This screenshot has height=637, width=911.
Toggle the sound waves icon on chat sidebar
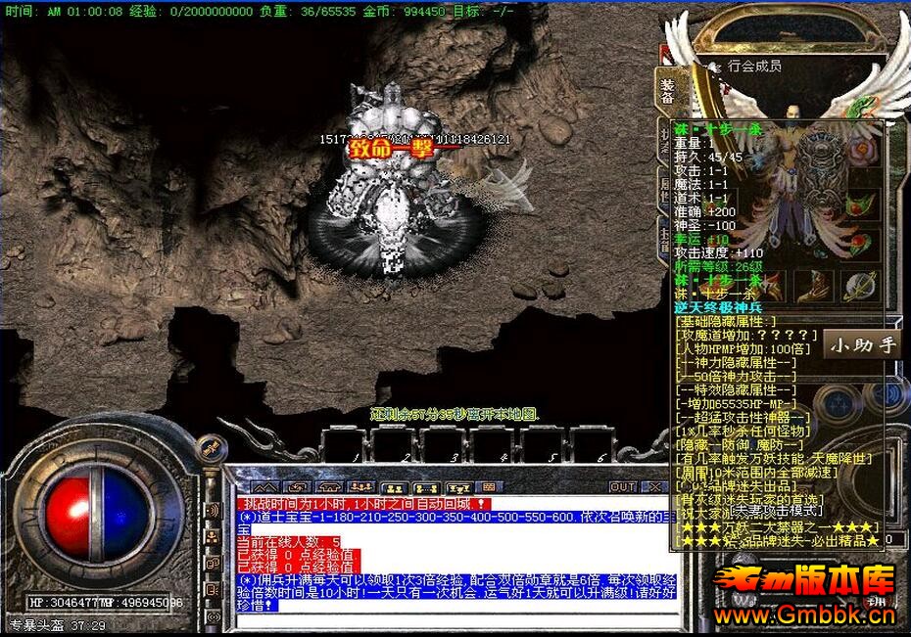click(213, 511)
